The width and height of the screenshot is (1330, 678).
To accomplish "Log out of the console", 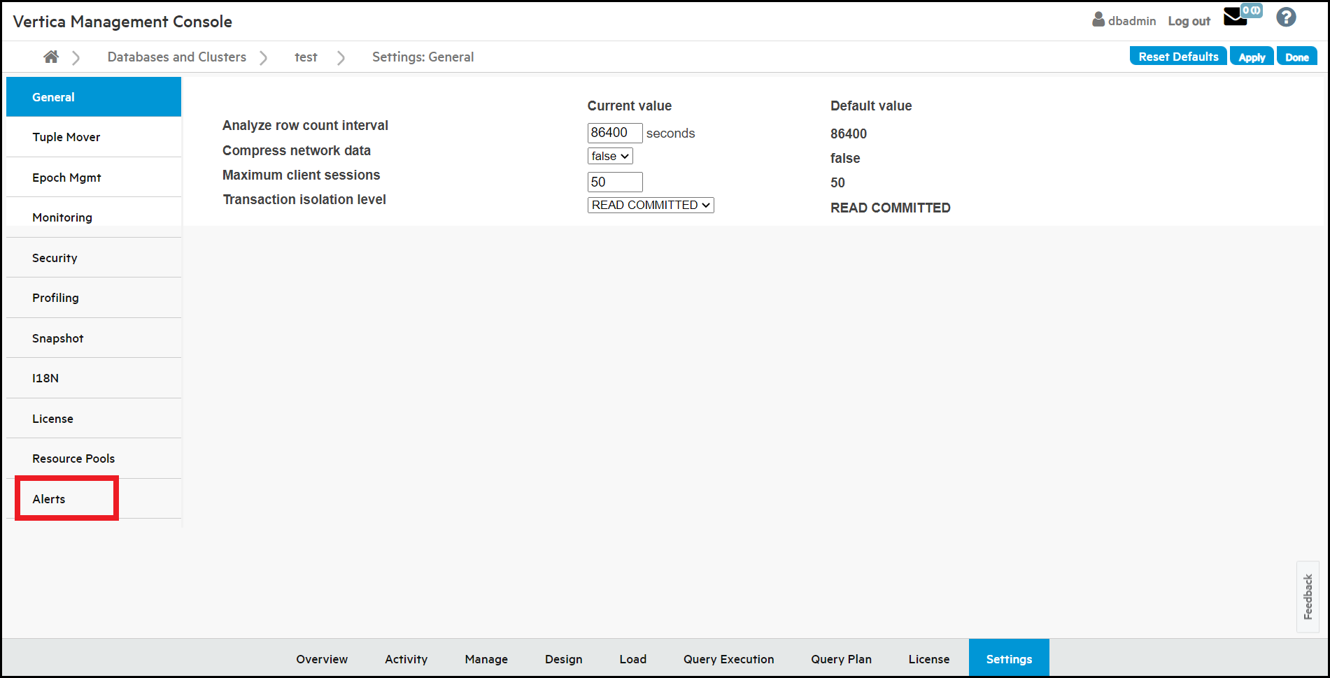I will tap(1189, 21).
